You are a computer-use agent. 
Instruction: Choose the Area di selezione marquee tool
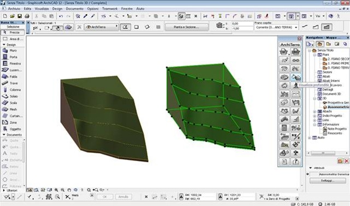pyautogui.click(x=13, y=39)
